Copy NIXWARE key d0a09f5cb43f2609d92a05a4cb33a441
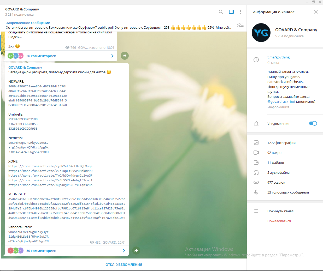323x271 pixels. click(x=38, y=91)
